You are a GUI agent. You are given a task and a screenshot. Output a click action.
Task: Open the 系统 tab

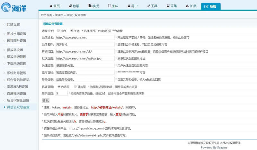point(211,6)
